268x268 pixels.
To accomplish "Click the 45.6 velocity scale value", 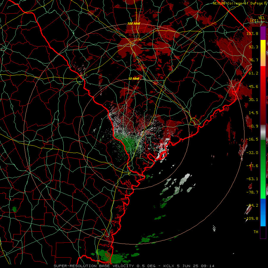I will 253,86.
